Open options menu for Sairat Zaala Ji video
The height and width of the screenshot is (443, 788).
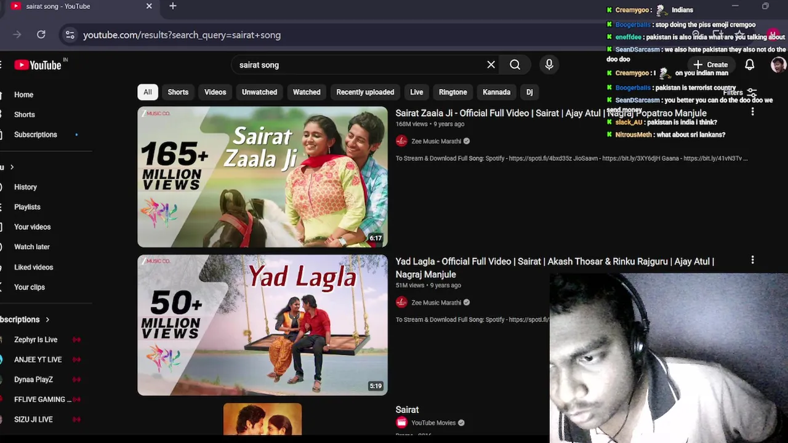coord(752,112)
